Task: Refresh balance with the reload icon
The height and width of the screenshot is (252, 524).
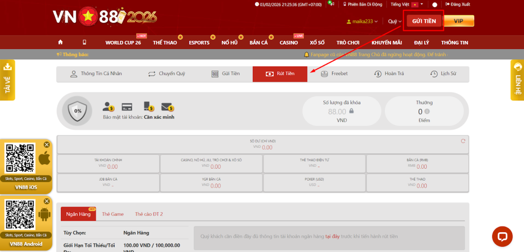Action: pos(463,141)
